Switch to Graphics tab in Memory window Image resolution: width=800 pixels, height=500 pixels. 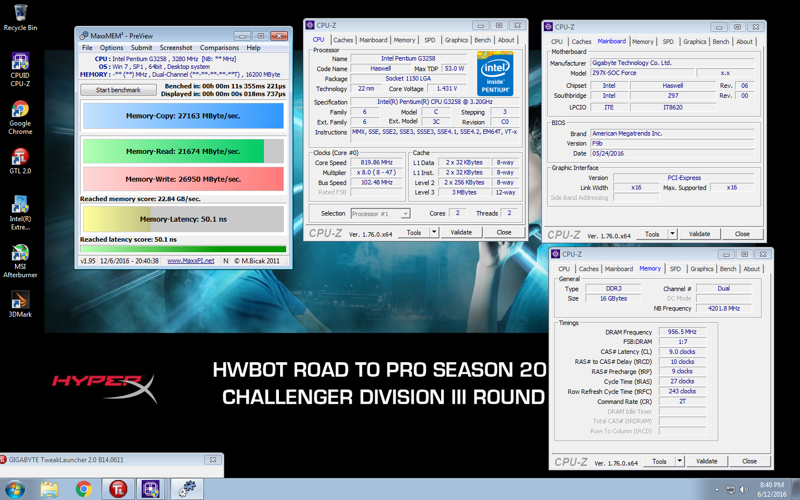(x=702, y=269)
